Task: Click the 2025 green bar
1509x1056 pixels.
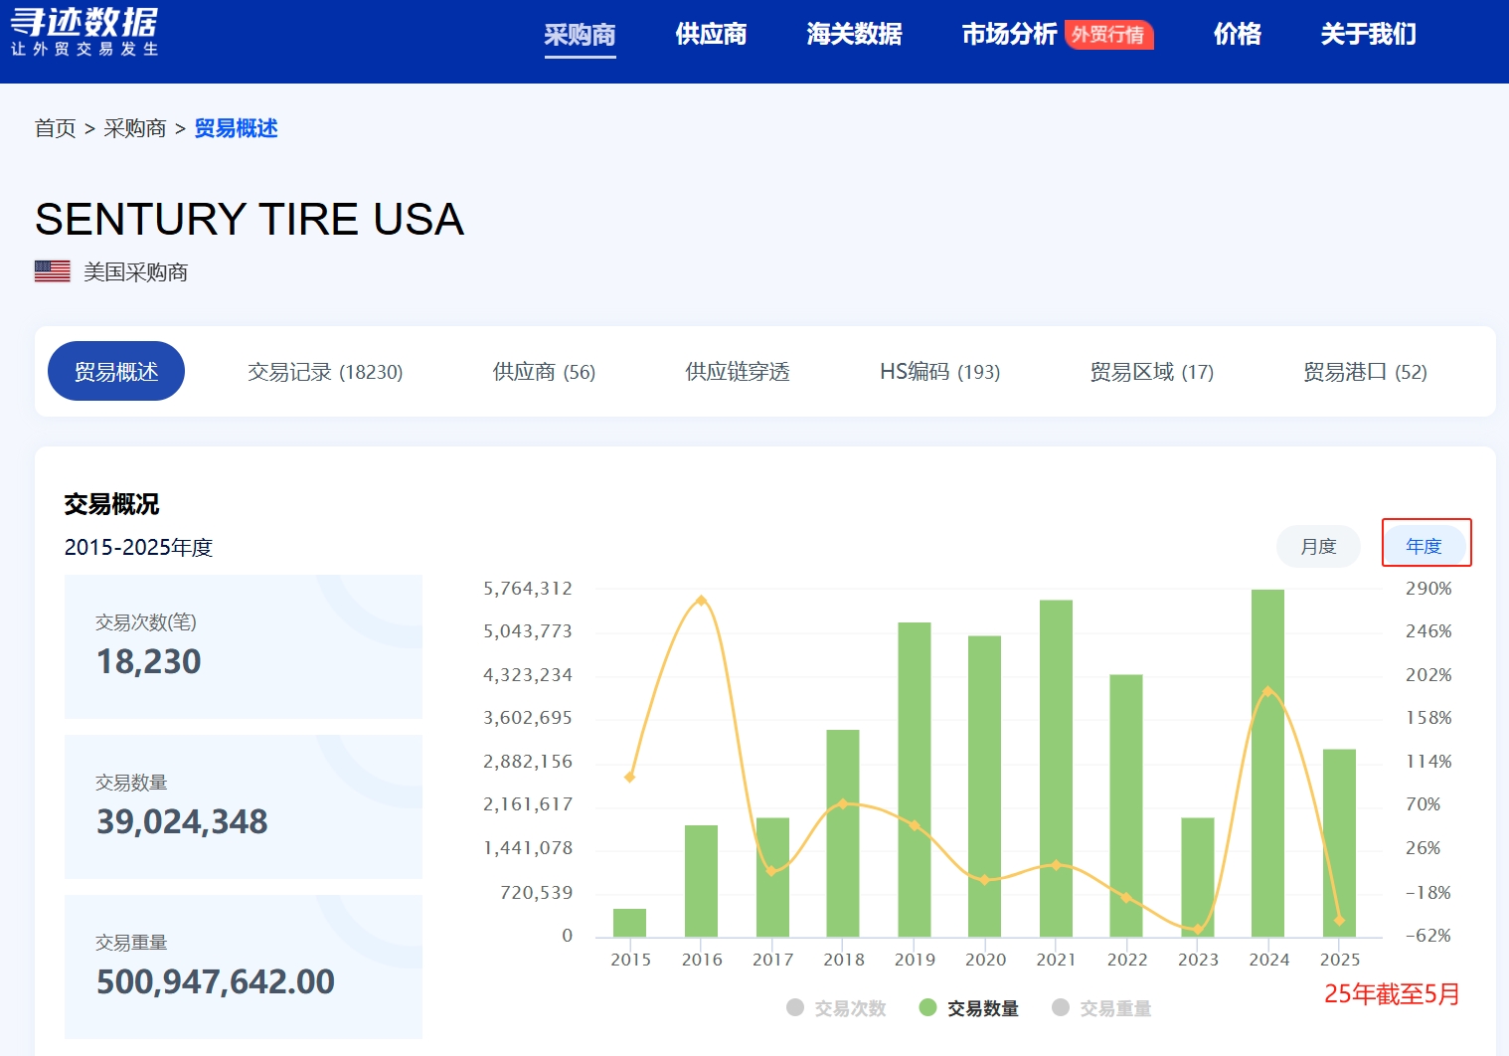Action: pos(1339,843)
